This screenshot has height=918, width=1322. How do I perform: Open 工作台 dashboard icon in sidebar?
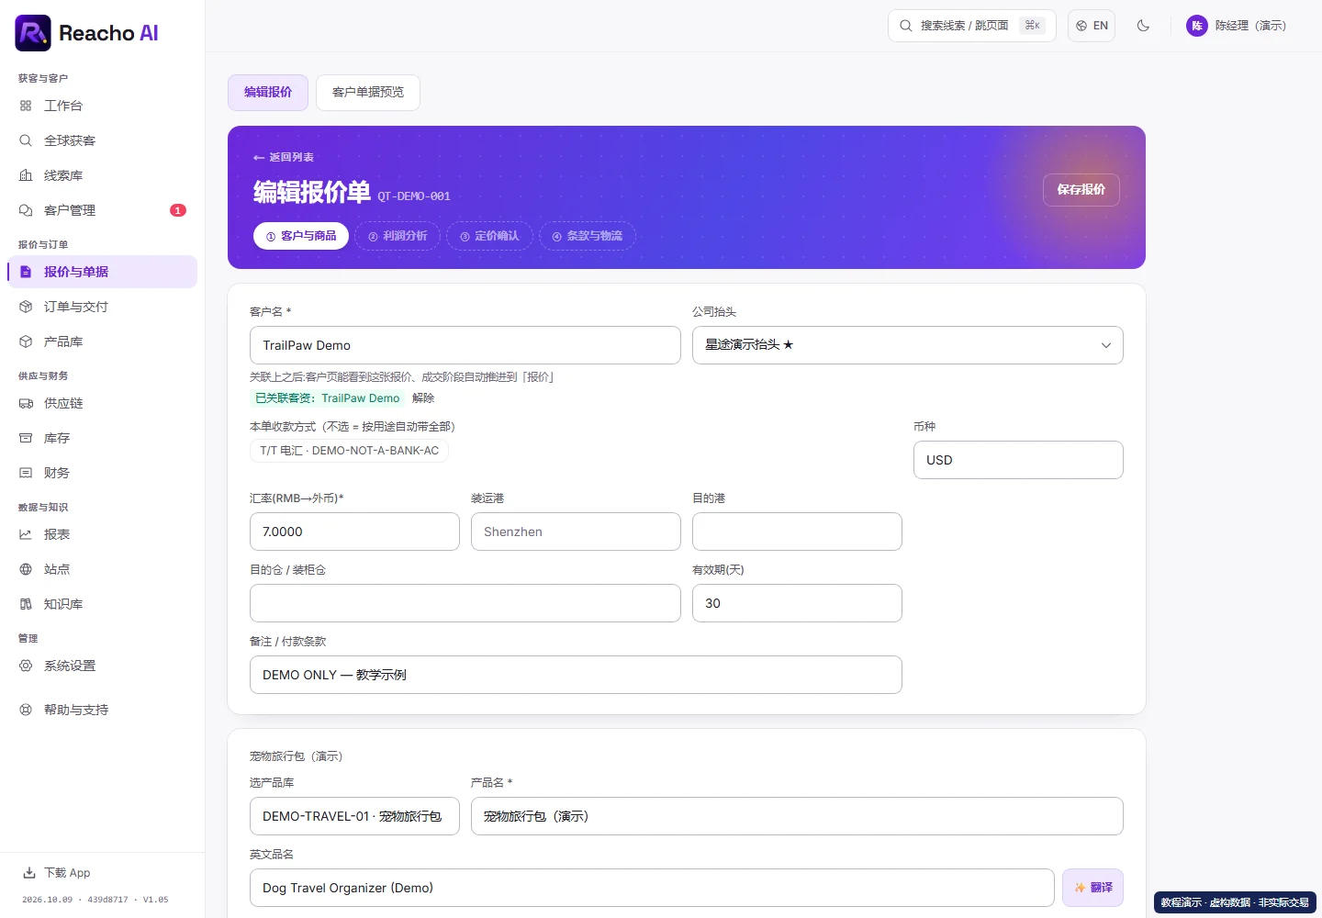coord(26,106)
